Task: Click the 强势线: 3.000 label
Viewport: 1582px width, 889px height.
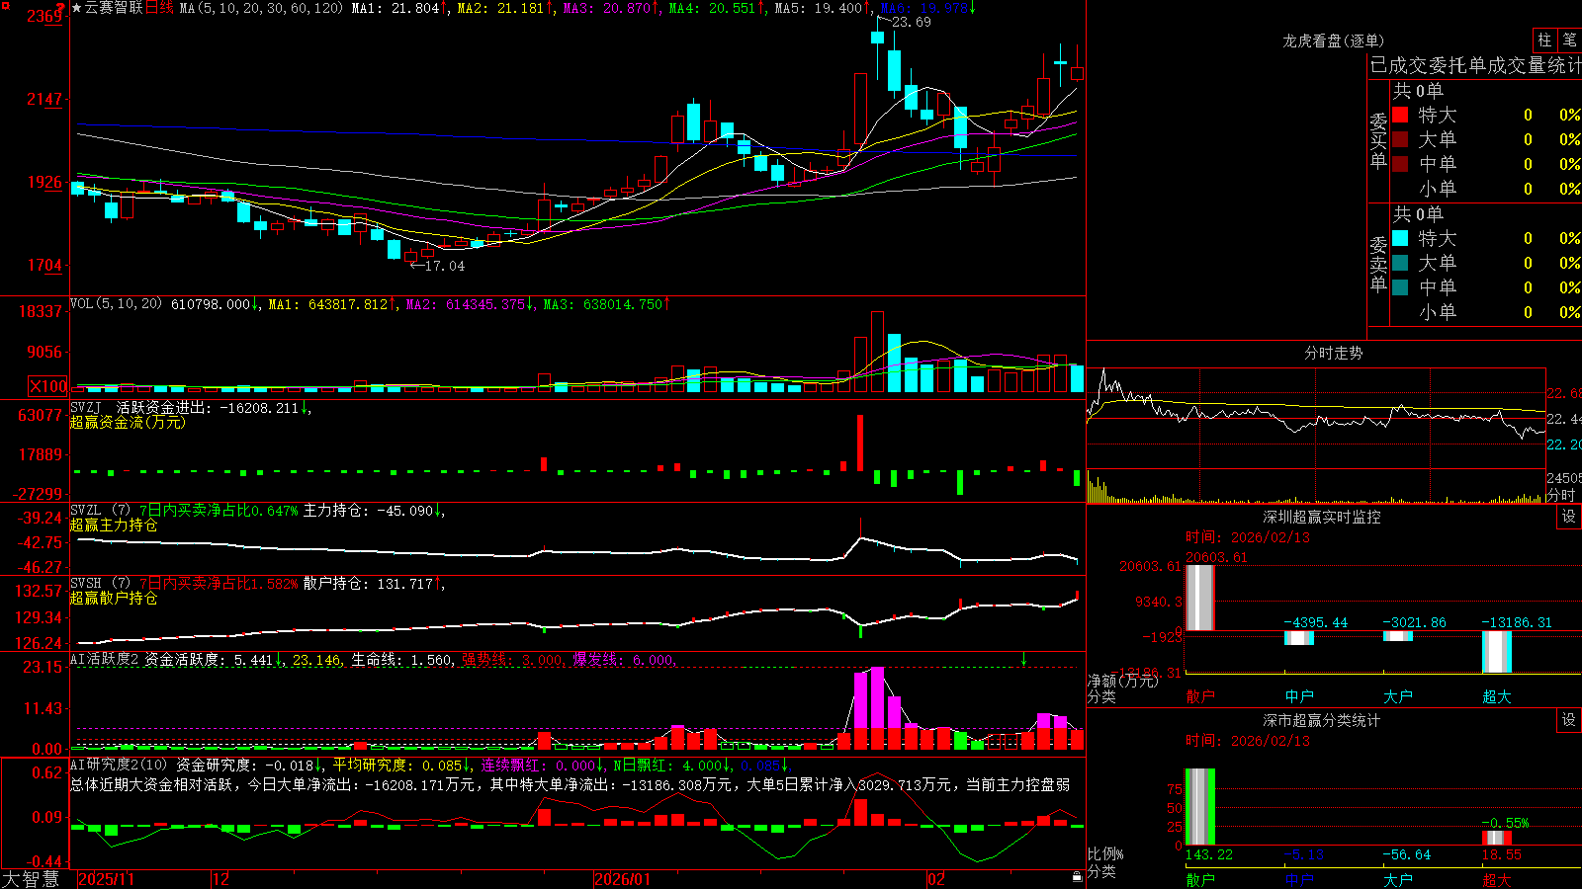Action: pos(512,660)
